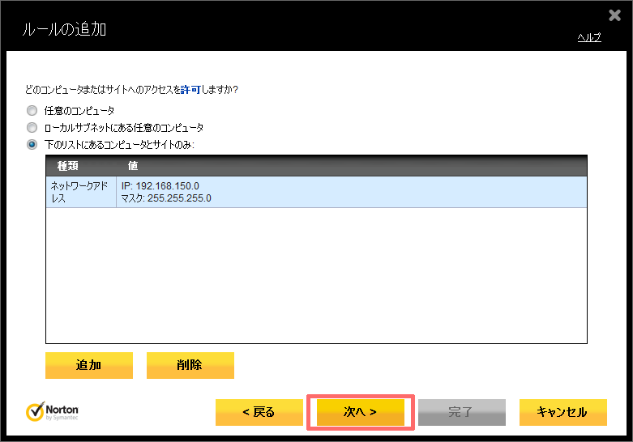Viewport: 633px width, 442px height.
Task: Open the ヘルプ link
Action: [x=588, y=37]
